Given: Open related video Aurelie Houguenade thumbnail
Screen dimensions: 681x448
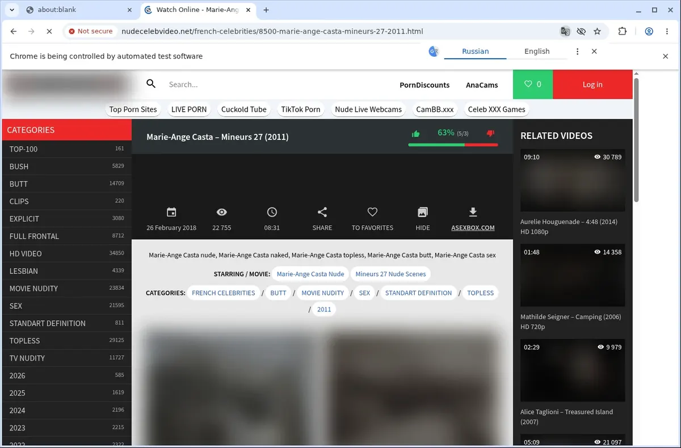Looking at the screenshot, I should coord(573,180).
